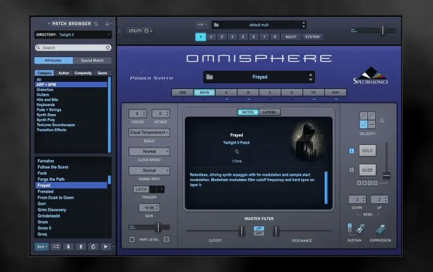Step the default multi arrows
The image size is (433, 272).
(304, 25)
